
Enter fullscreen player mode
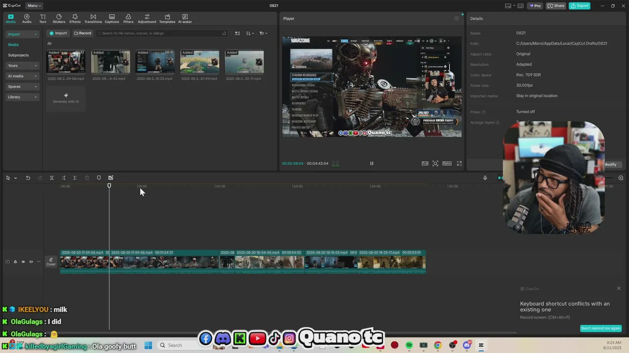(x=459, y=163)
